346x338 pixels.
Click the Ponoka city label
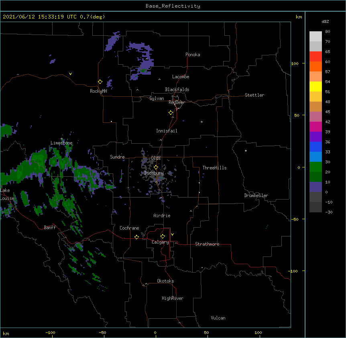(x=193, y=55)
